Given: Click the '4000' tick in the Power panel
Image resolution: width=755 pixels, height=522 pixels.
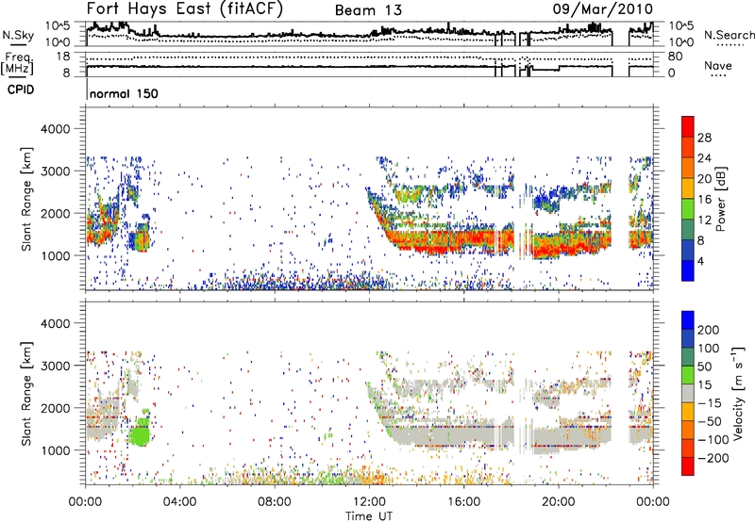Looking at the screenshot, I should 55,129.
